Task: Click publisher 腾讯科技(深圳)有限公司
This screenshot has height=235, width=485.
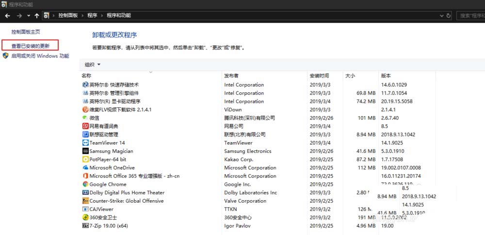Action: [x=250, y=118]
